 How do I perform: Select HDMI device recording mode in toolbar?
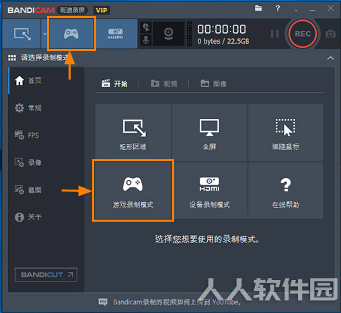click(x=116, y=34)
